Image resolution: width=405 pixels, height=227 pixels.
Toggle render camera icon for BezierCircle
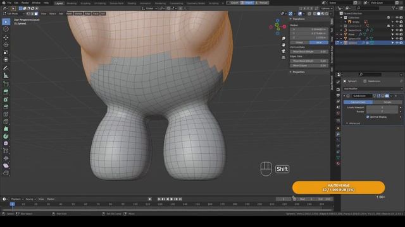(401, 30)
